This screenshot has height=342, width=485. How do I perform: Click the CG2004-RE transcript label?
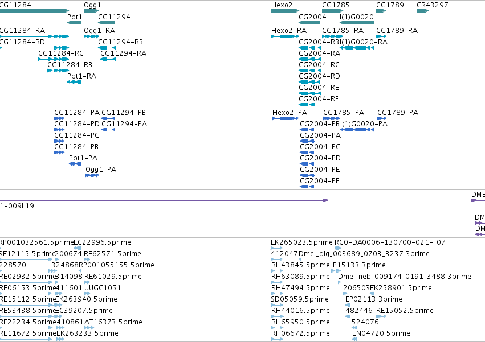coord(319,88)
